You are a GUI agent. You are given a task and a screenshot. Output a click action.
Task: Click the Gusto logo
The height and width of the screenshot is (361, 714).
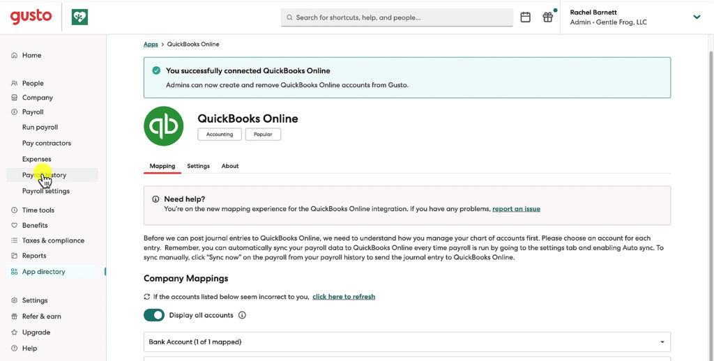[31, 17]
